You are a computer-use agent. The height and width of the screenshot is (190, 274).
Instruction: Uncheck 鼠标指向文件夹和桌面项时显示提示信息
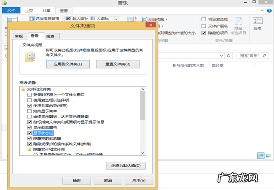click(x=30, y=122)
